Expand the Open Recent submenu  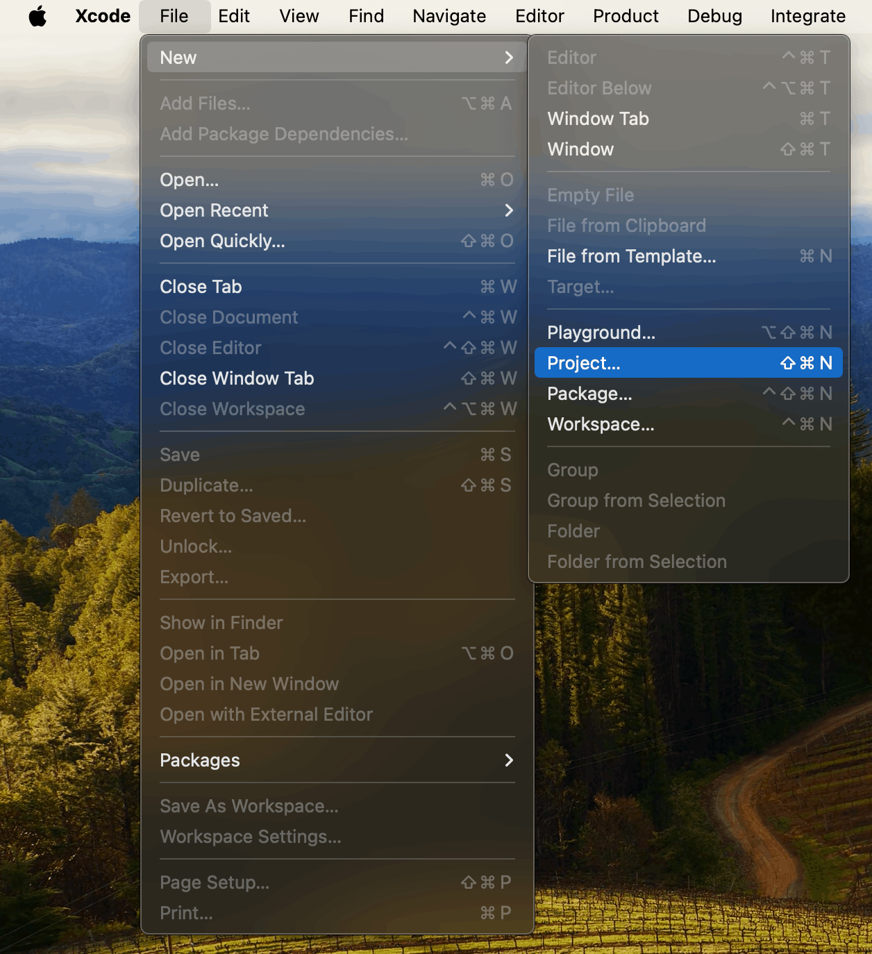(x=337, y=210)
